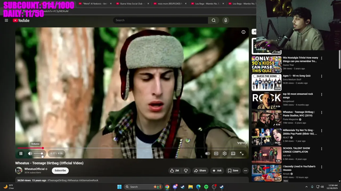This screenshot has height=191, width=341.
Task: Open the WheatusOfficial channel avatar
Action: pos(19,171)
